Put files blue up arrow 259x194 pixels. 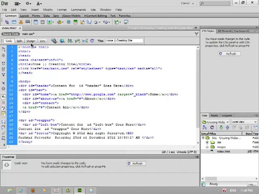[x=227, y=127]
